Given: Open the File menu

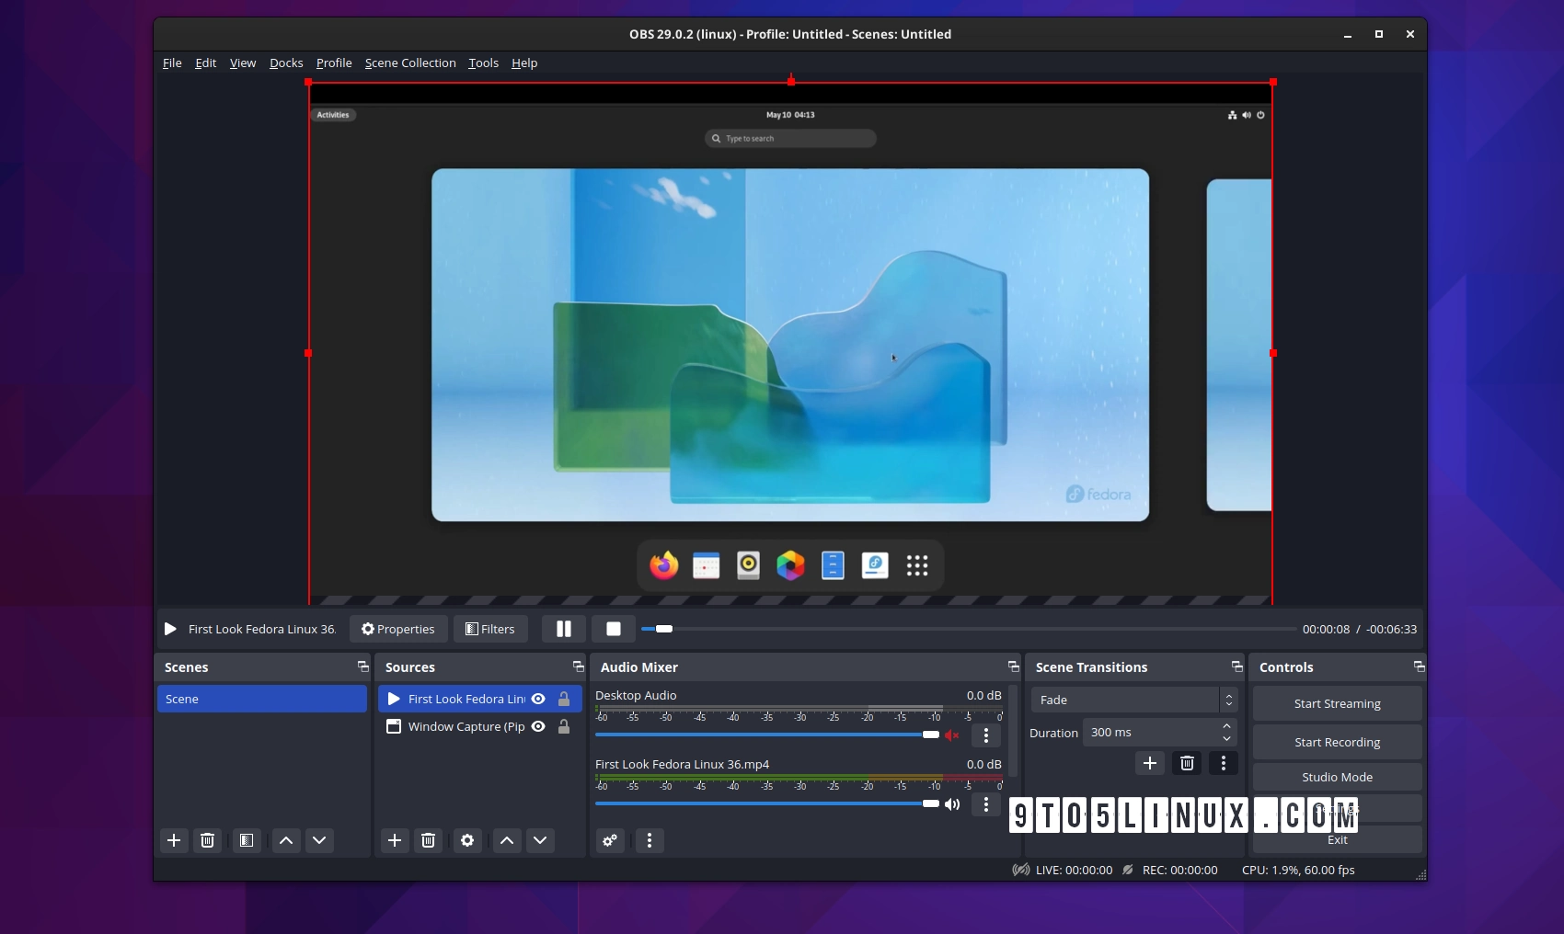Looking at the screenshot, I should [x=171, y=63].
